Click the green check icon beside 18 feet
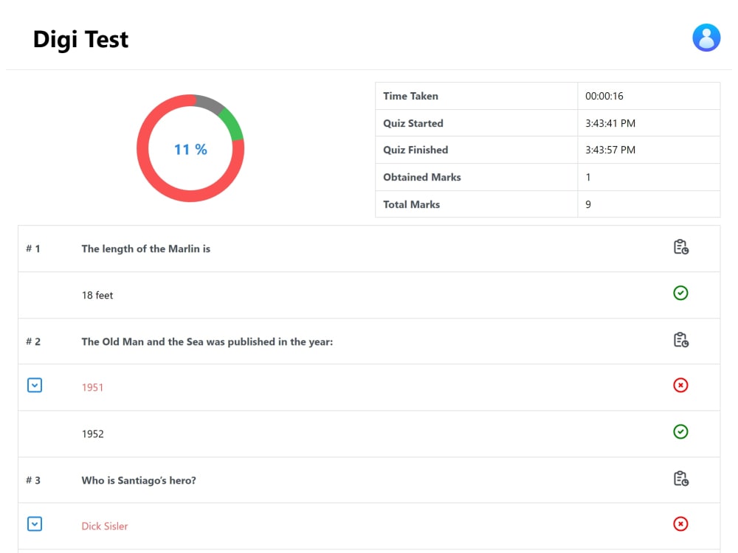738x553 pixels. (680, 293)
